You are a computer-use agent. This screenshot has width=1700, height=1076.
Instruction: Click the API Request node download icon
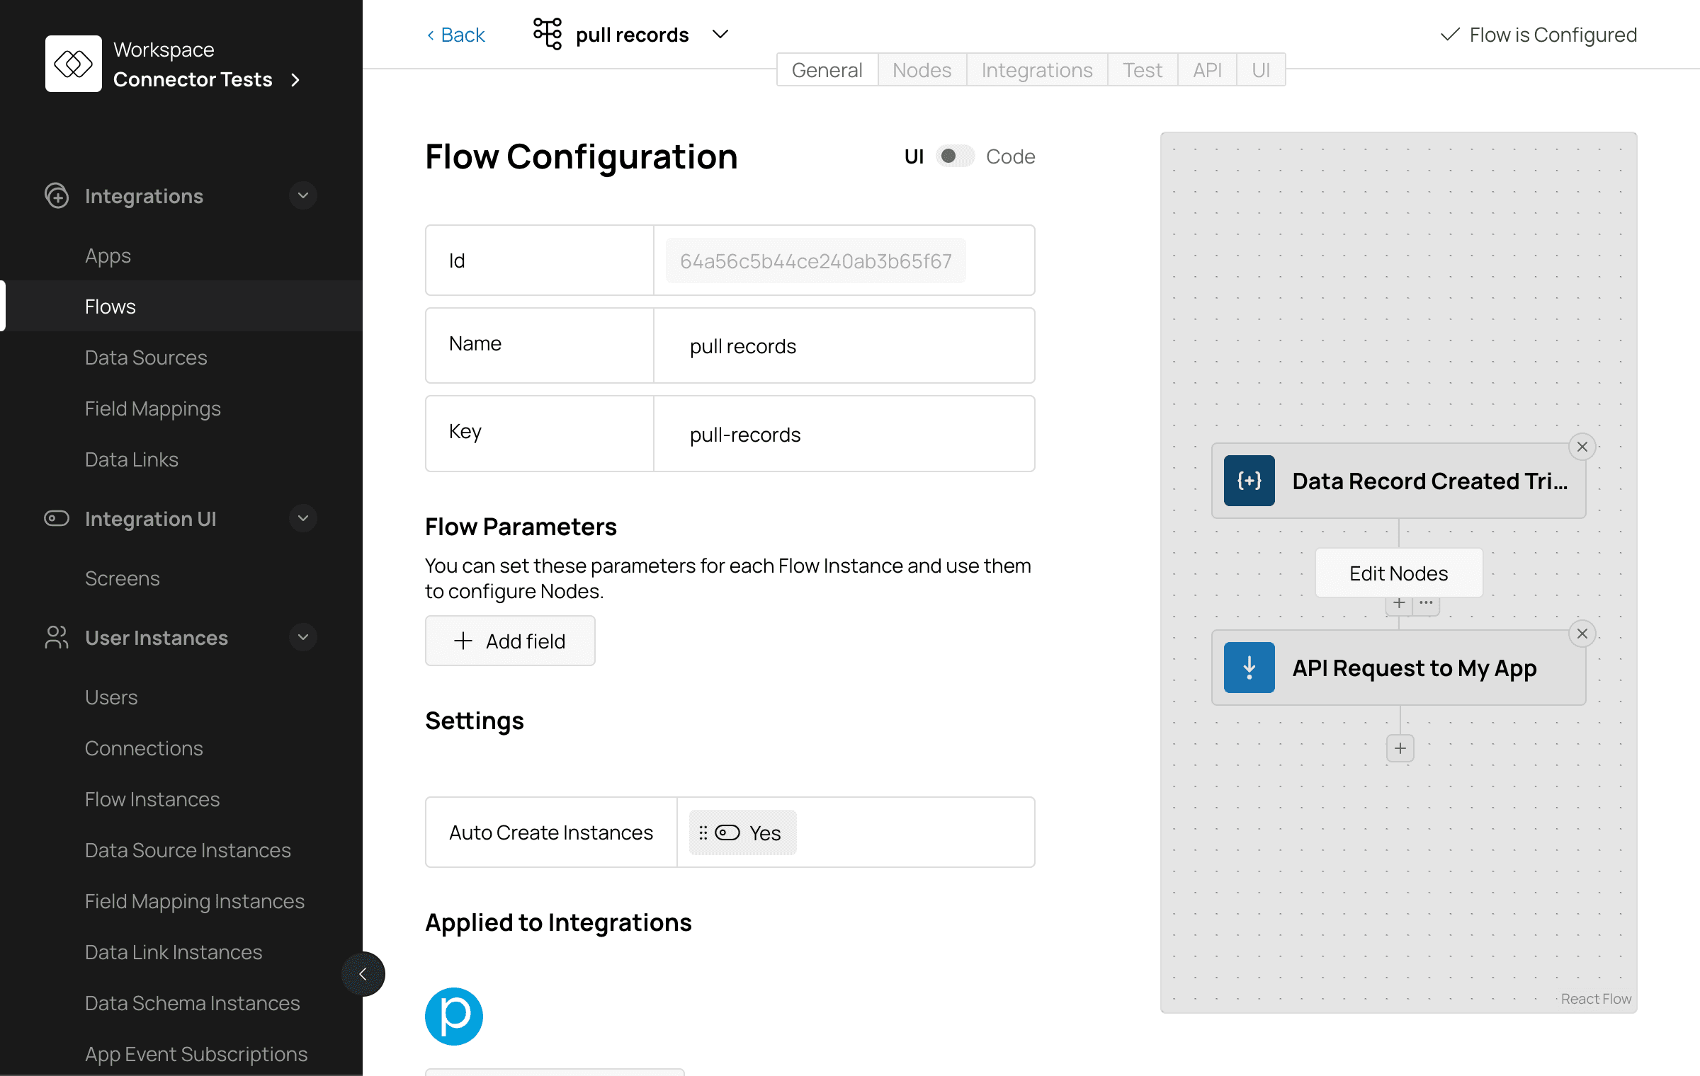click(1249, 668)
